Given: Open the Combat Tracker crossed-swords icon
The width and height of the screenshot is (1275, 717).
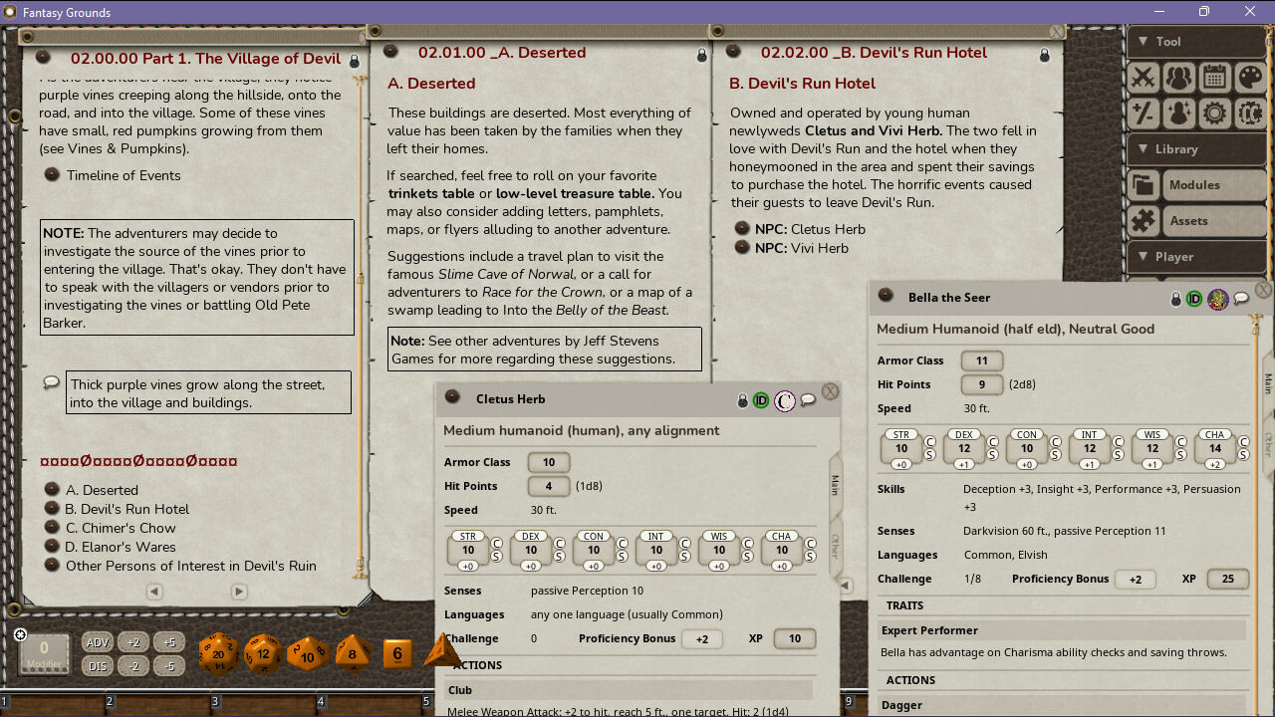Looking at the screenshot, I should pos(1143,77).
